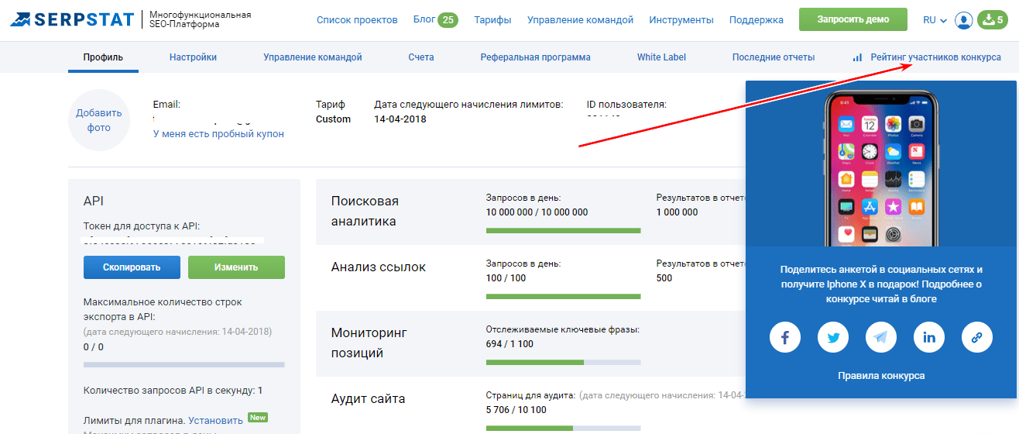1019x434 pixels.
Task: Click Аудит сайта heading
Action: coord(368,399)
